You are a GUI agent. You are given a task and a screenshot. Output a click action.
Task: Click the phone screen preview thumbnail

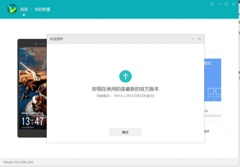[x=33, y=88]
